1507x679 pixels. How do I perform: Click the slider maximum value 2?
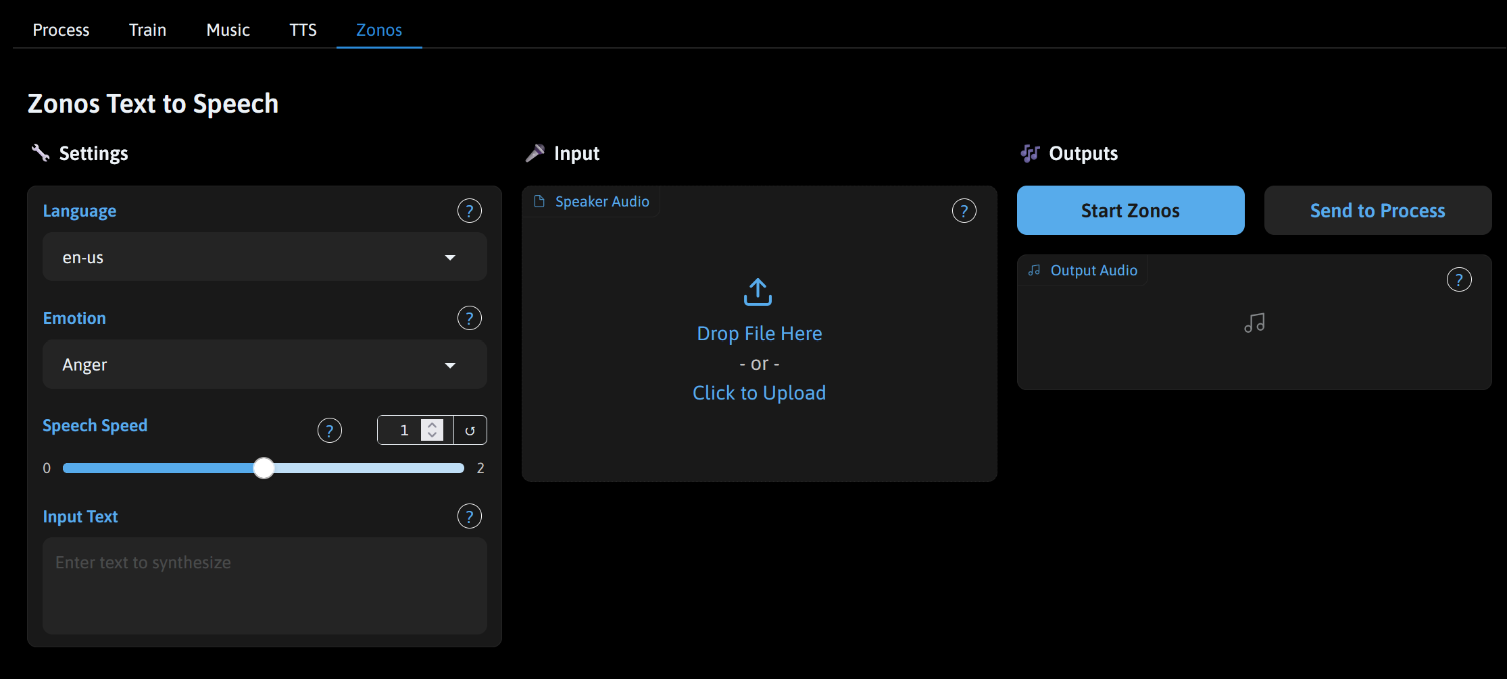[x=480, y=468]
